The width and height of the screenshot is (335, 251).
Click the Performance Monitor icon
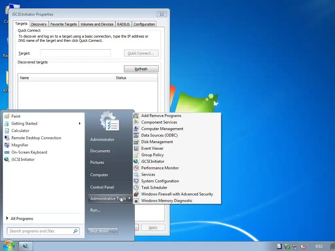pos(136,168)
